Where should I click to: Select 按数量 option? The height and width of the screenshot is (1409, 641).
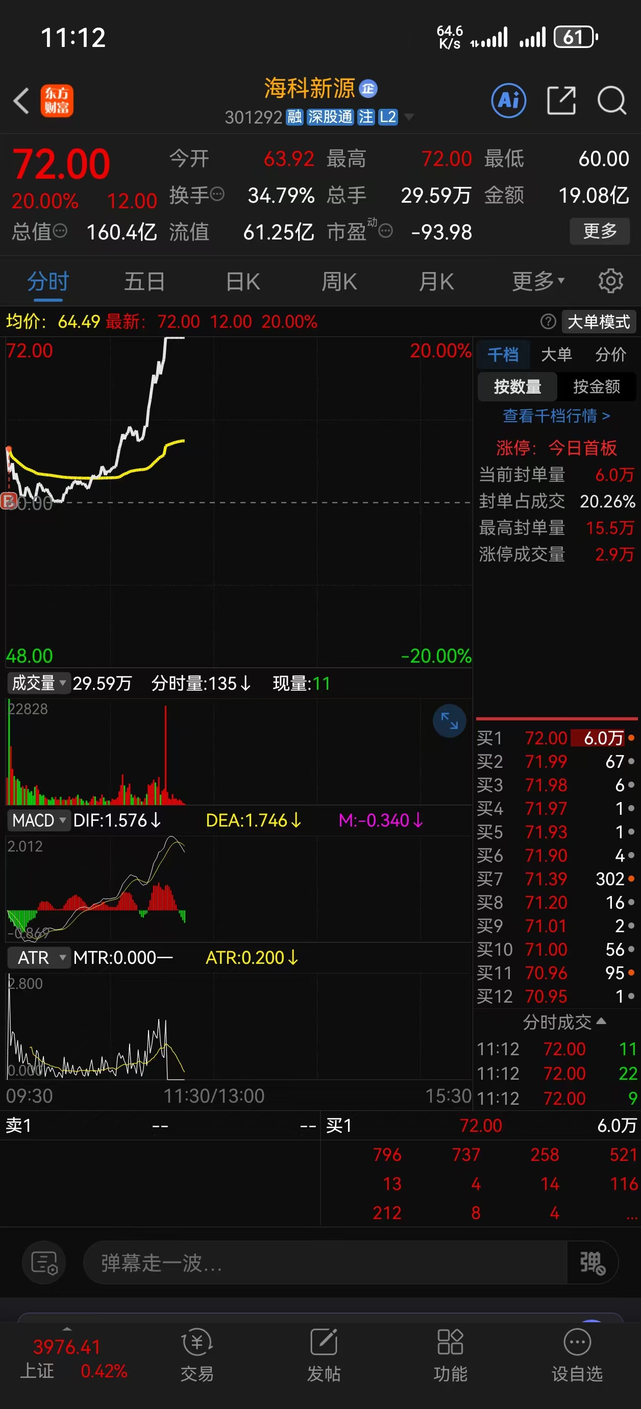click(517, 387)
